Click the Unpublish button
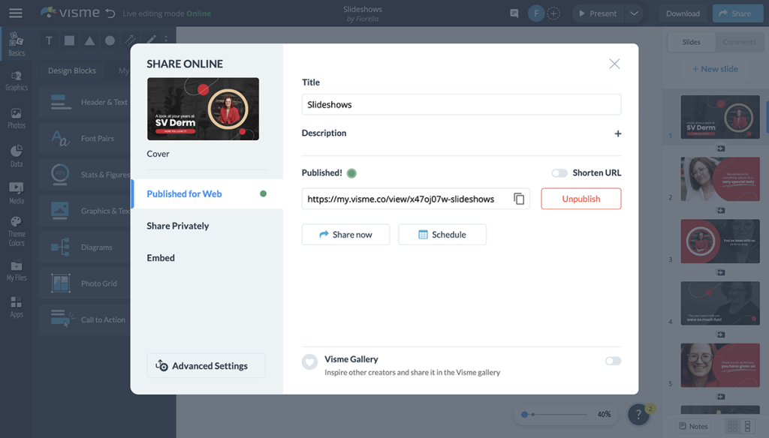Image resolution: width=769 pixels, height=438 pixels. point(581,199)
